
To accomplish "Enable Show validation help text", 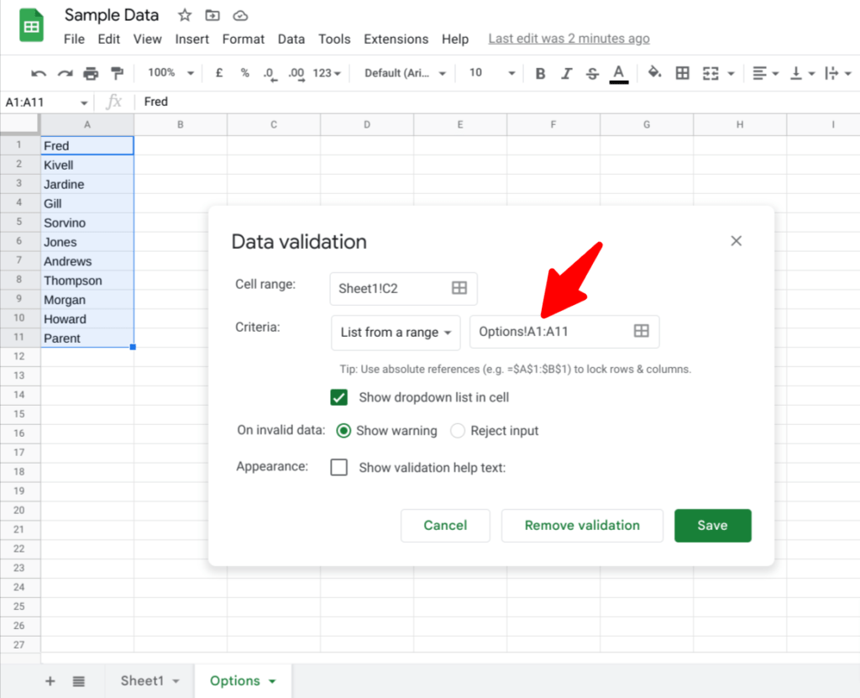I will click(339, 467).
